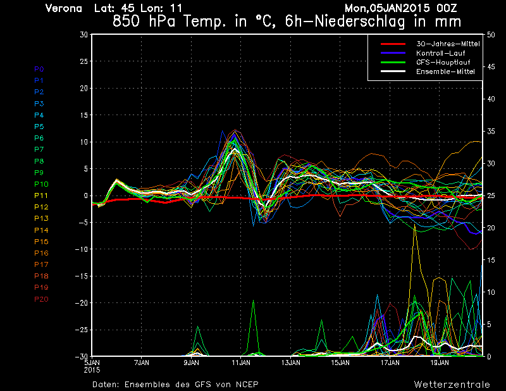Screen dimensions: 506x391
Task: Click the "P8" ensemble member label
Action: (39, 161)
